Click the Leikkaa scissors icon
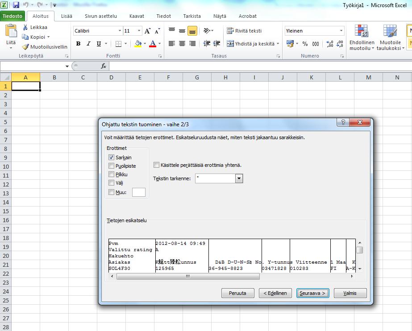 pyautogui.click(x=25, y=27)
